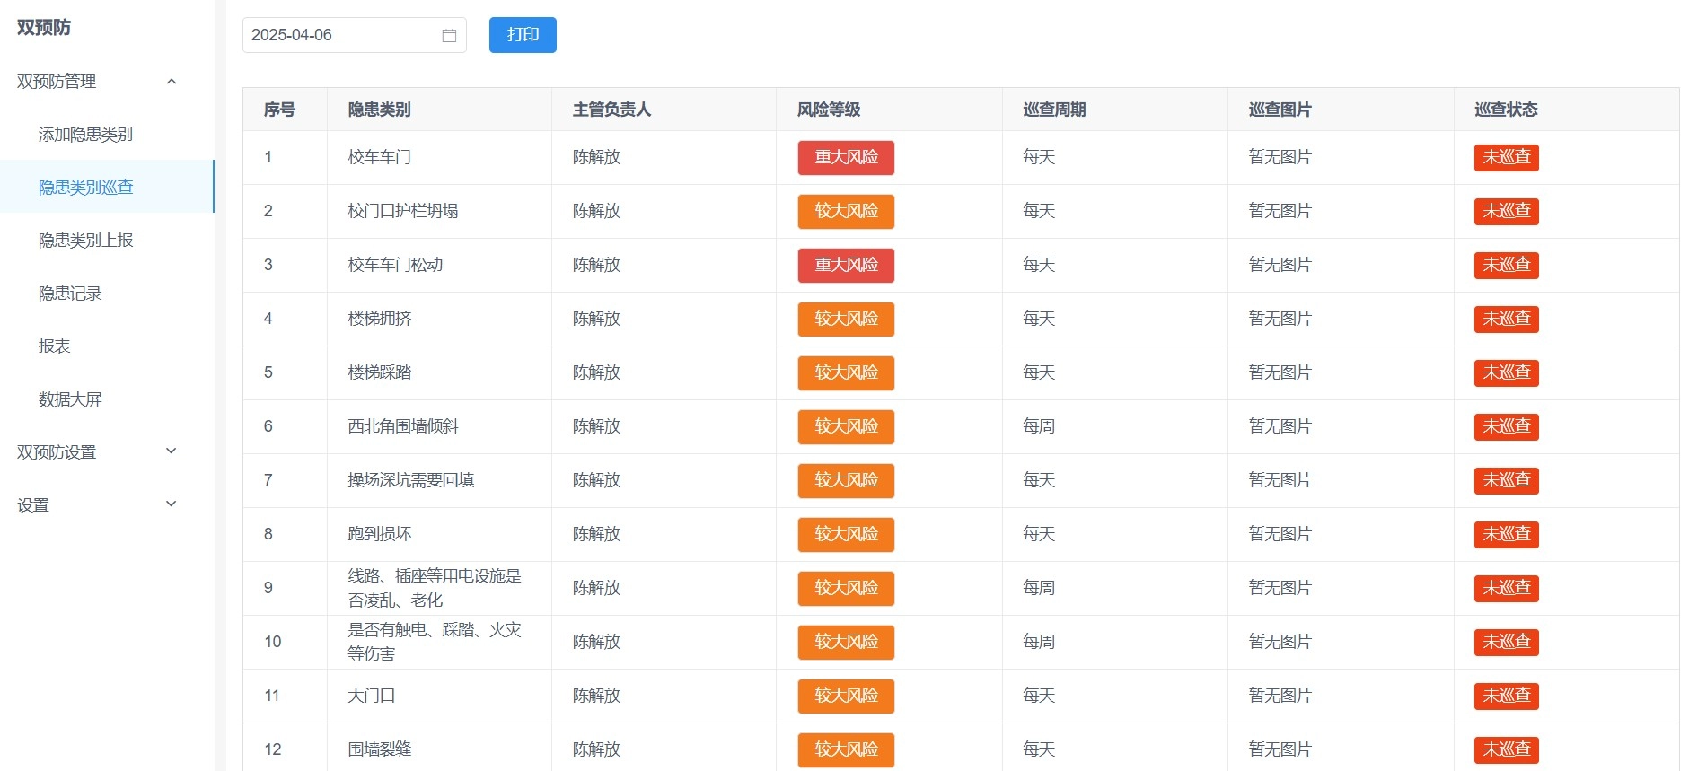Expand the 设置 sidebar menu
Viewport: 1689px width, 771px height.
pos(172,504)
